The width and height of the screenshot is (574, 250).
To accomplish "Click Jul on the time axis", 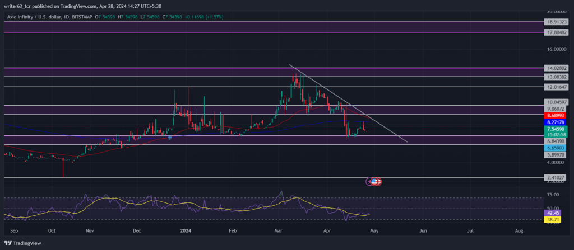I will point(471,231).
